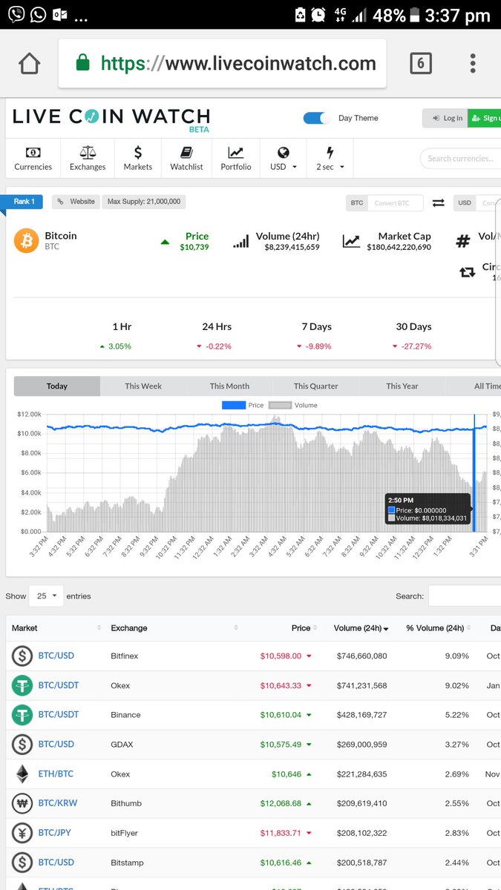
Task: Click the blue vertical marker line on chart
Action: (x=474, y=473)
